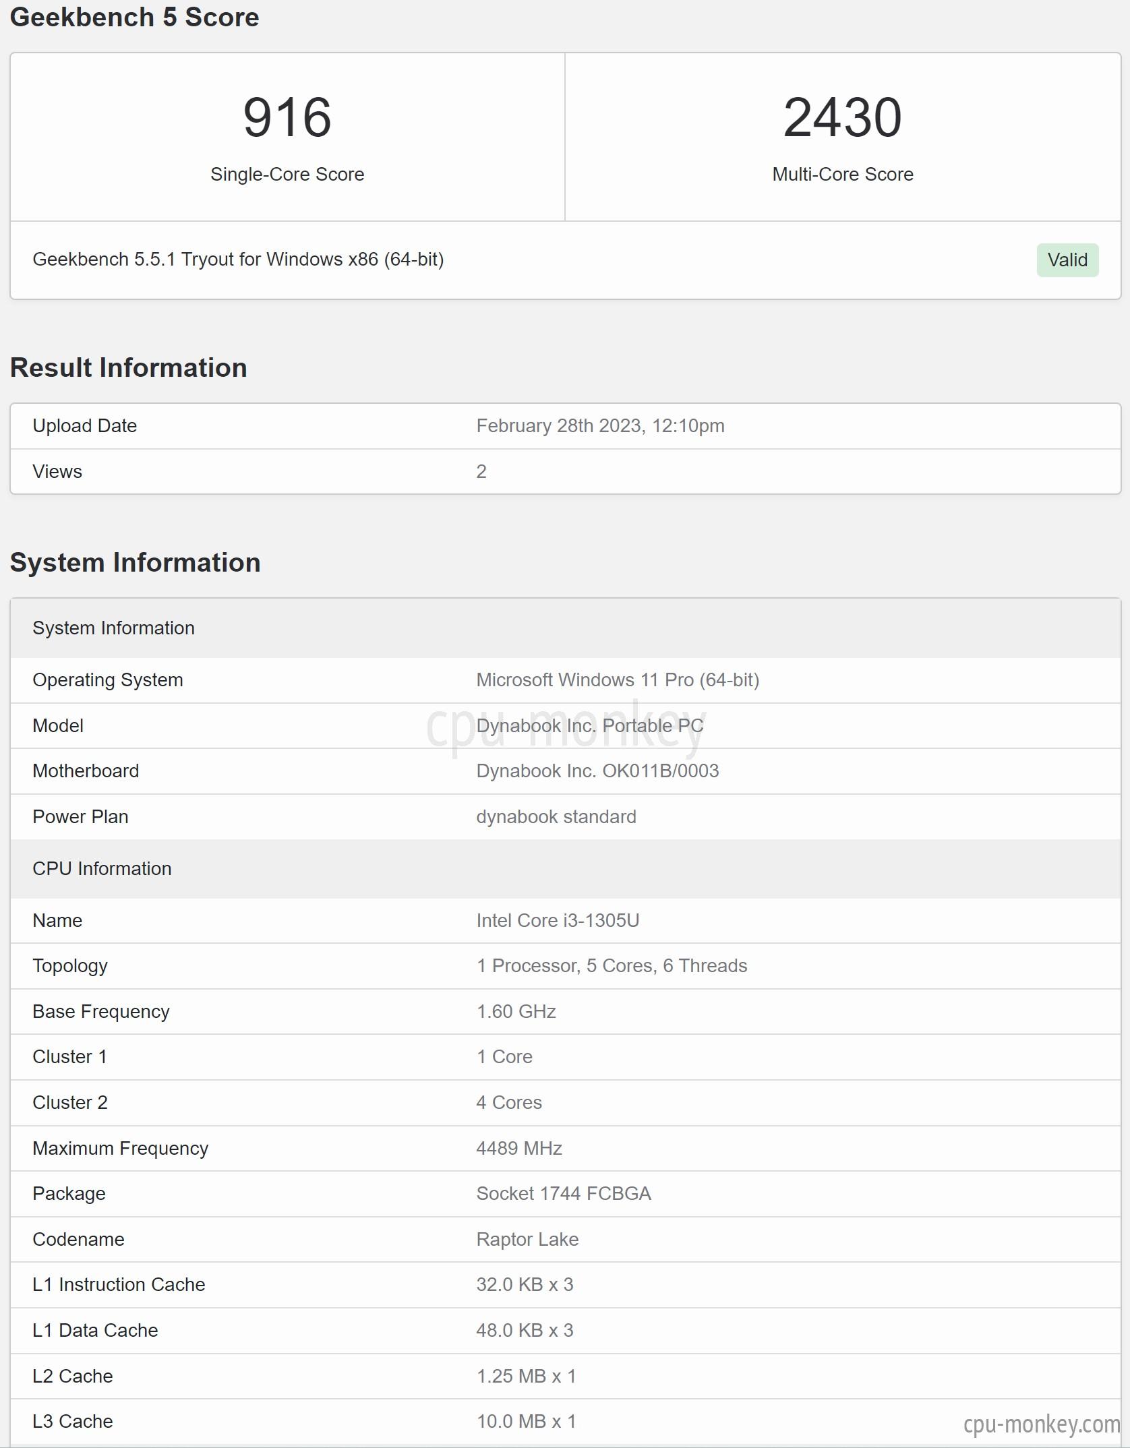This screenshot has width=1130, height=1448.
Task: Click the L3 Cache label
Action: [73, 1422]
